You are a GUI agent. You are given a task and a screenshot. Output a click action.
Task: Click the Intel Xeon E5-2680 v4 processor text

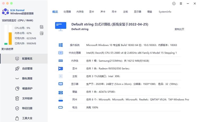coord(131,53)
